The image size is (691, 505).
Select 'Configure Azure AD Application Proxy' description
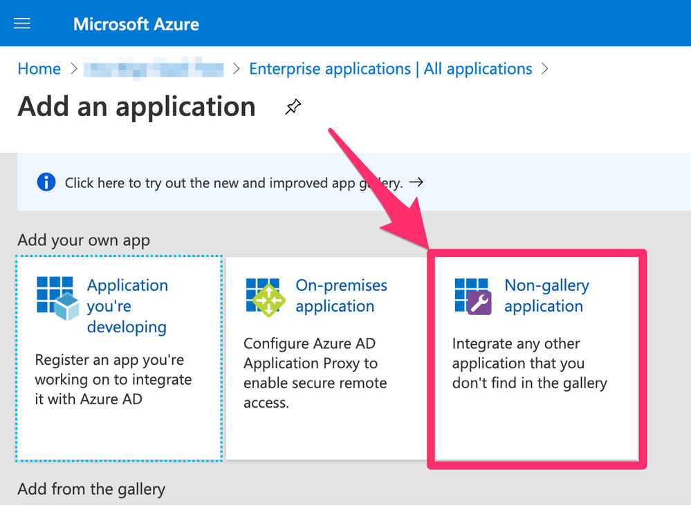click(x=315, y=373)
